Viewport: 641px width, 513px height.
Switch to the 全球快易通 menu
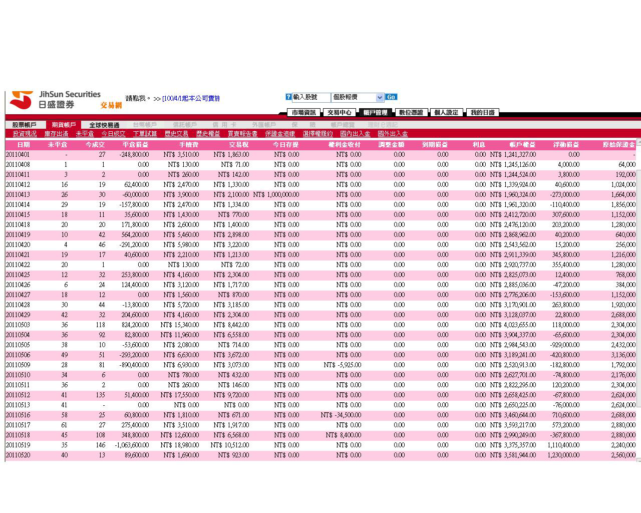105,125
